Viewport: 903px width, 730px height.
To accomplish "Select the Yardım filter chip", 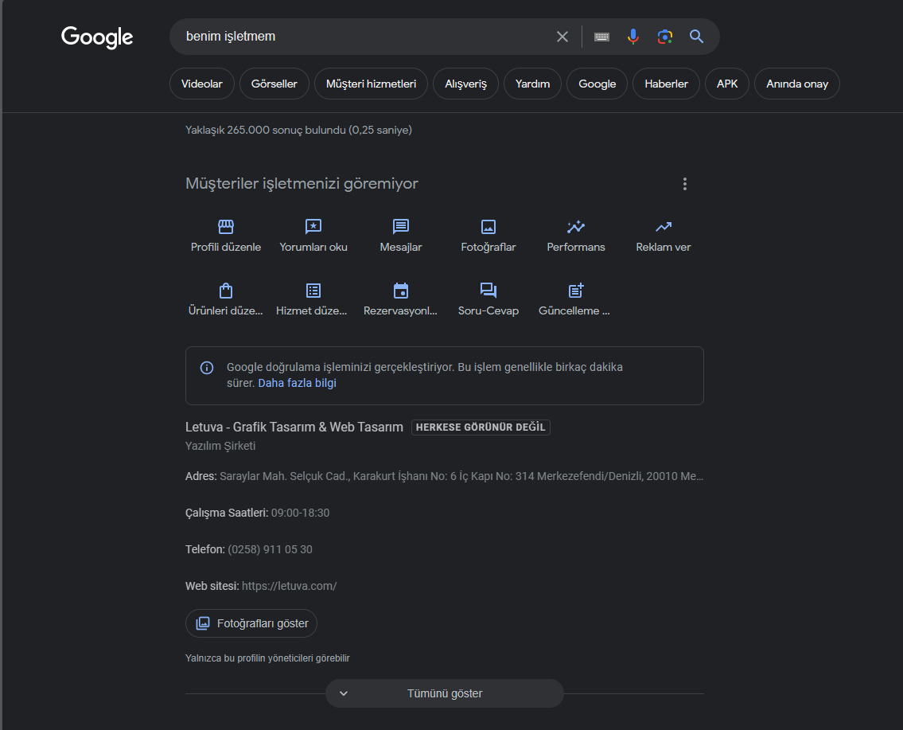I will [532, 84].
